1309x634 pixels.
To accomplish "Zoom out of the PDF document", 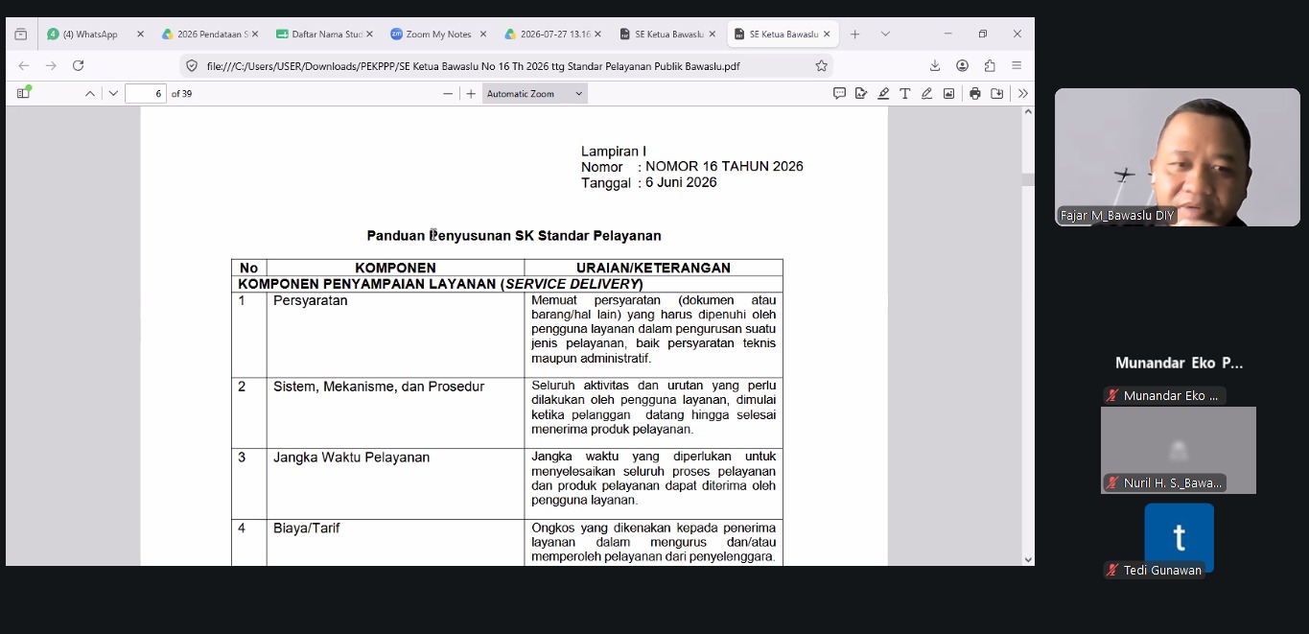I will tap(448, 93).
